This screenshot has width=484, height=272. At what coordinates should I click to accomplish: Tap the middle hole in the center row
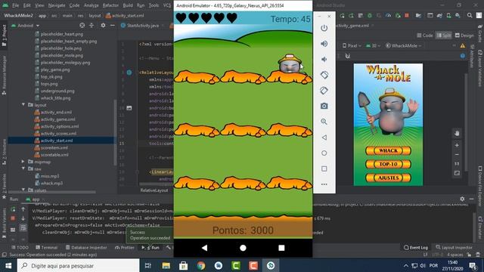[243, 130]
